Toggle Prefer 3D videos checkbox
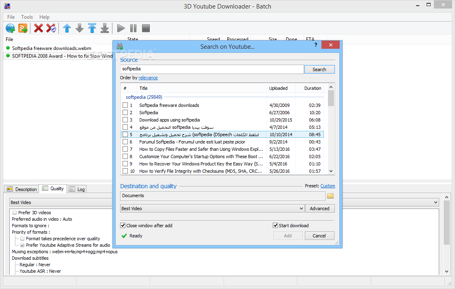Image resolution: width=455 pixels, height=289 pixels. click(x=15, y=213)
